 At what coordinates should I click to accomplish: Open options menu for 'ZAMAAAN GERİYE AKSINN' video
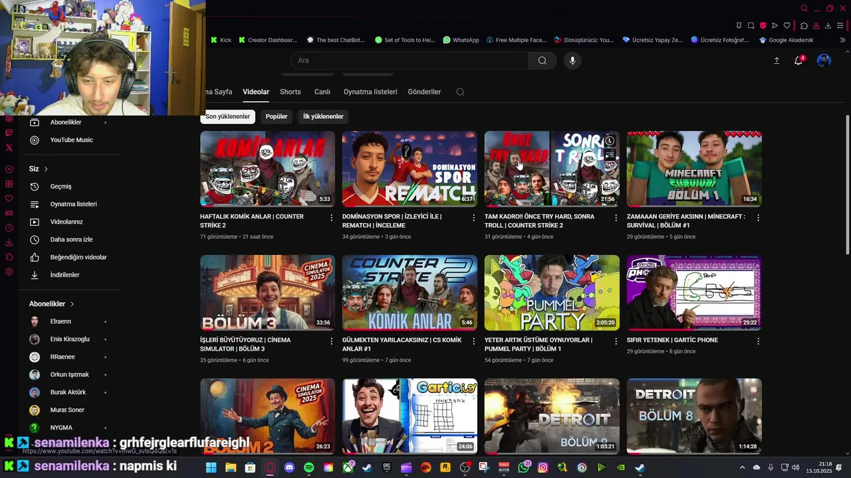(x=758, y=218)
